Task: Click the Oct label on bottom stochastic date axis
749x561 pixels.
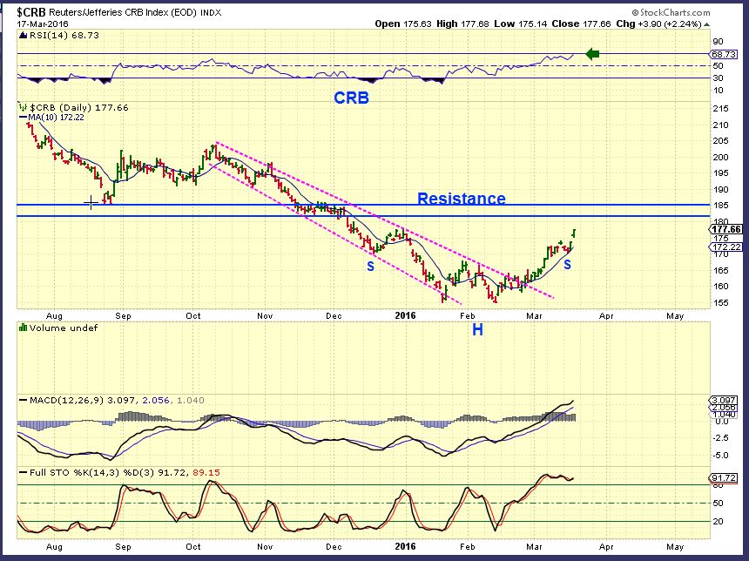Action: [193, 546]
